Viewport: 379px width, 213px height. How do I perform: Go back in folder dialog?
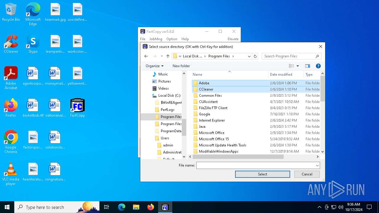click(x=146, y=56)
